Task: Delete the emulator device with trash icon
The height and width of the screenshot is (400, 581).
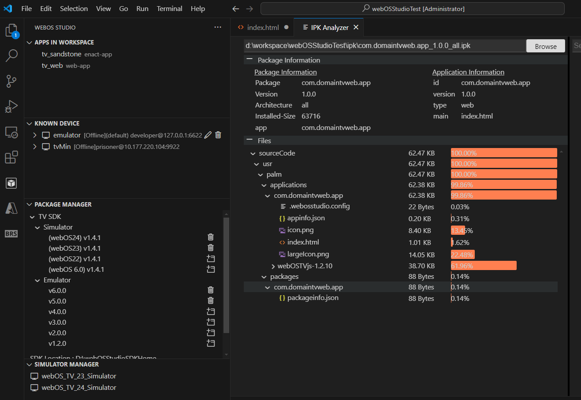Action: tap(218, 135)
